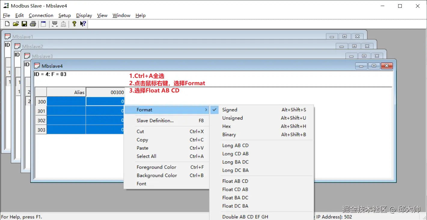The image size is (427, 220).
Task: Click the value cell in row 302
Action: click(105, 120)
